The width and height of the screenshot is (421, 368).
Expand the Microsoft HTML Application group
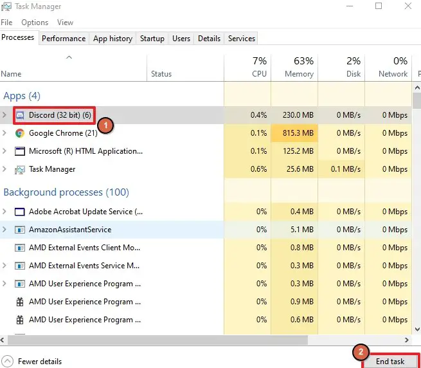pos(4,151)
